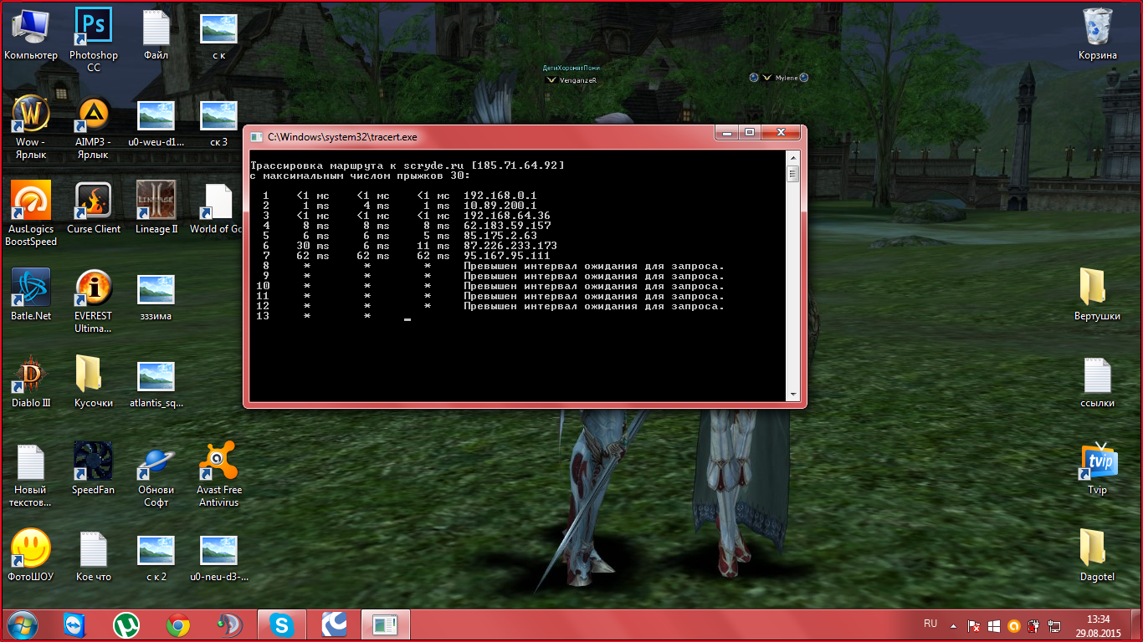Show hidden tray icons arrow

(953, 624)
